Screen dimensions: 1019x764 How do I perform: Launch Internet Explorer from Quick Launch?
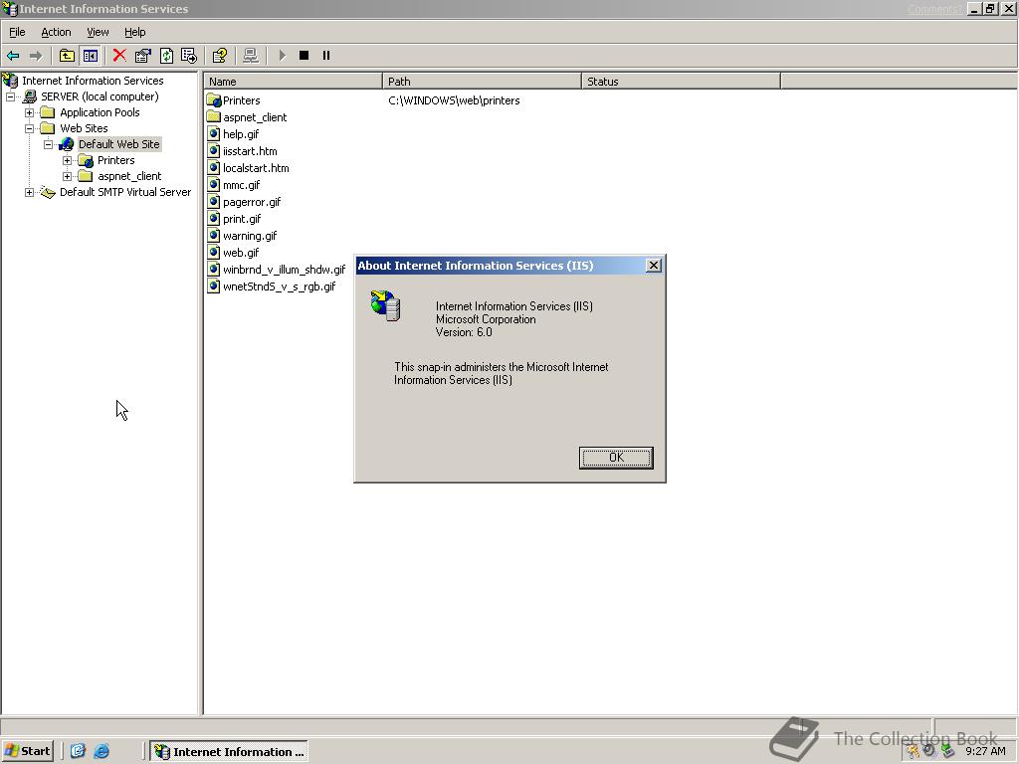(x=102, y=752)
